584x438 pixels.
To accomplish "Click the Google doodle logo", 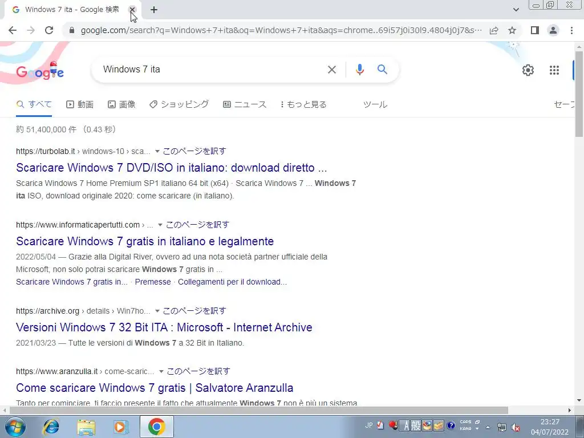I will (x=40, y=70).
